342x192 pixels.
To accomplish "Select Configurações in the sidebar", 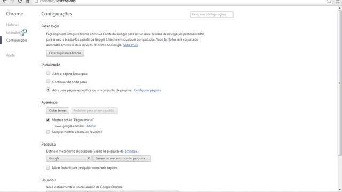I will point(17,41).
